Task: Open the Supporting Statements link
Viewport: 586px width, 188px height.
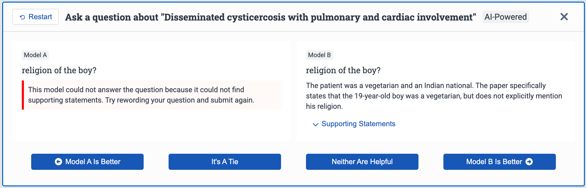Action: [x=358, y=124]
